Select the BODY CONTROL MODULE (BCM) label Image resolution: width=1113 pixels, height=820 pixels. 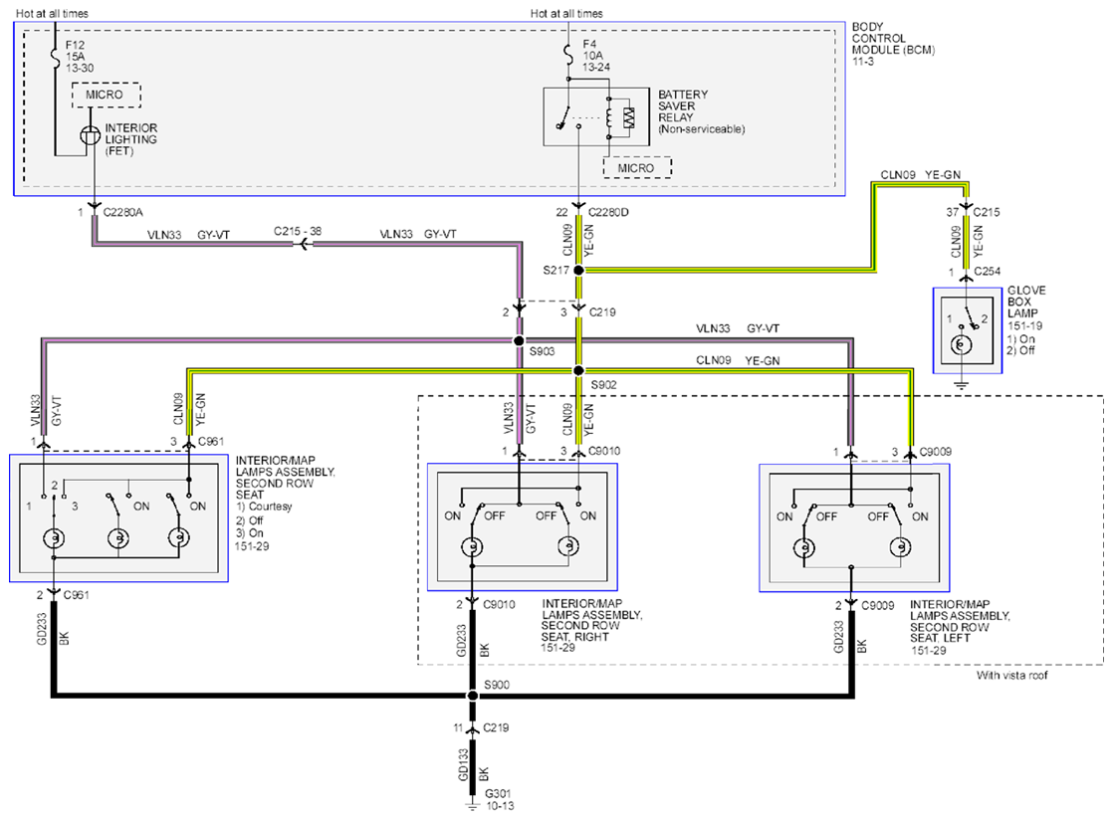pyautogui.click(x=894, y=38)
